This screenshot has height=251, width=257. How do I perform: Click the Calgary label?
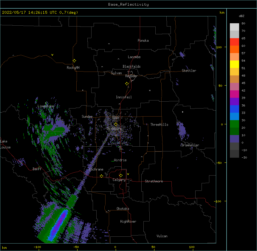(119, 180)
